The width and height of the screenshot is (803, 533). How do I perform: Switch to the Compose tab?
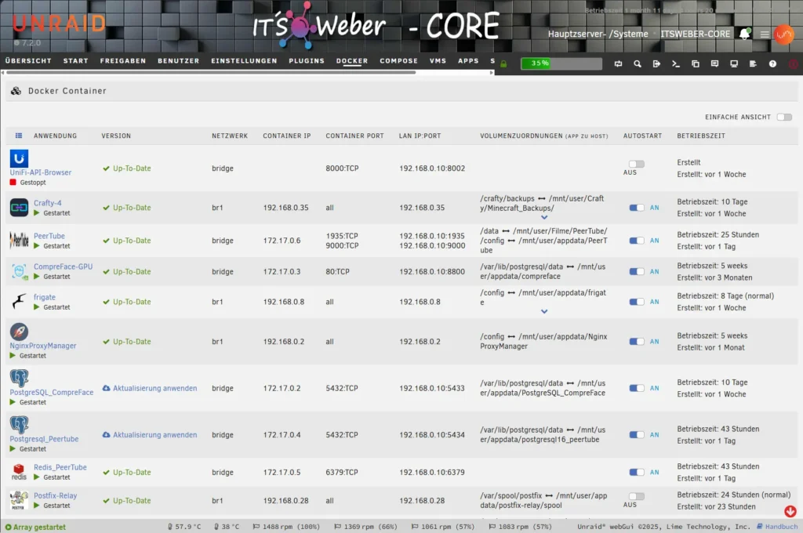[x=399, y=61]
